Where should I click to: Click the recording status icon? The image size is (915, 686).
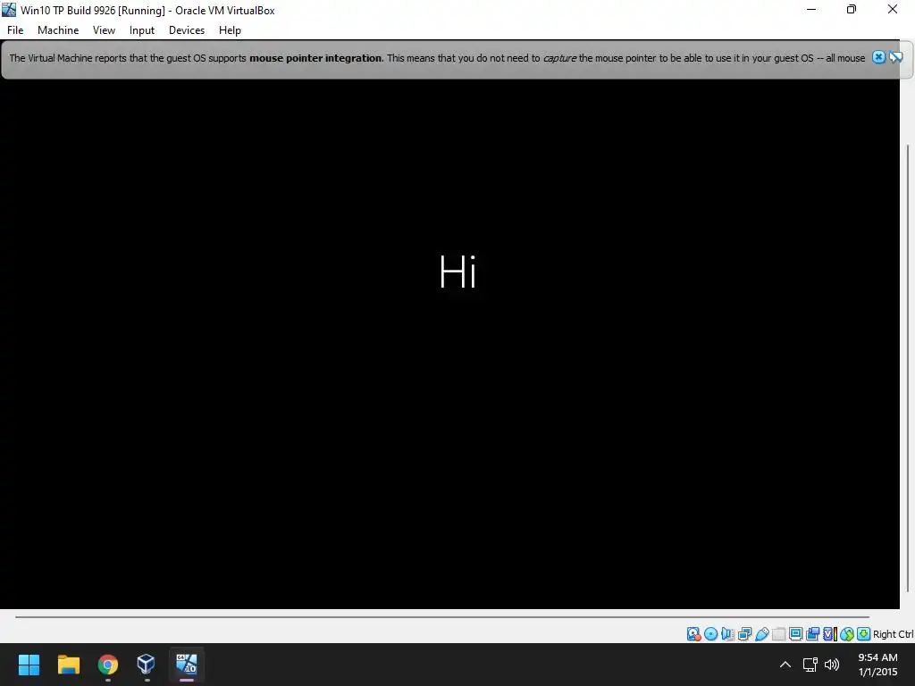point(812,634)
